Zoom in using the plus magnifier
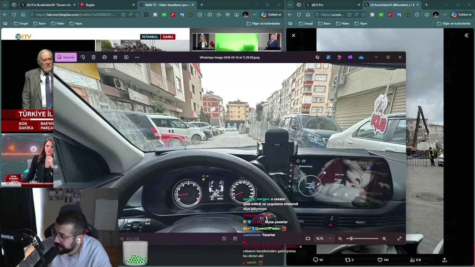Viewport: 475px width, 267px height. coord(384,238)
